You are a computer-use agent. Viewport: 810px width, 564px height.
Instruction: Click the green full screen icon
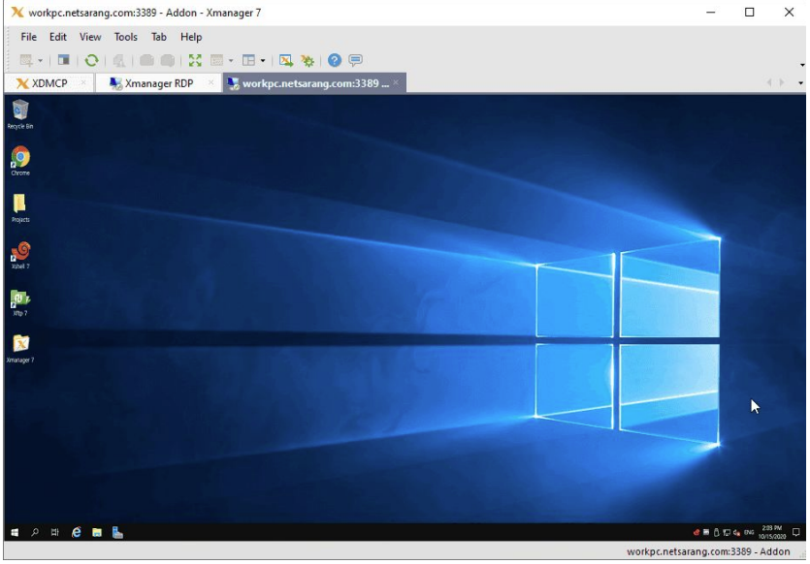(x=195, y=60)
